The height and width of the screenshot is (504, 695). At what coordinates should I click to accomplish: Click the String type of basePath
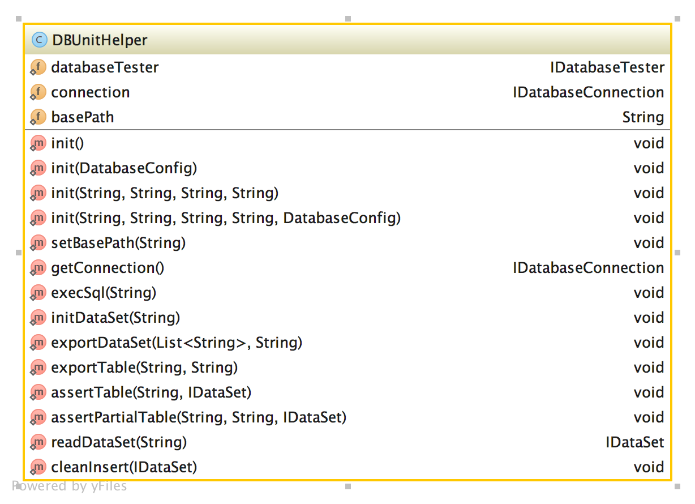pos(643,117)
